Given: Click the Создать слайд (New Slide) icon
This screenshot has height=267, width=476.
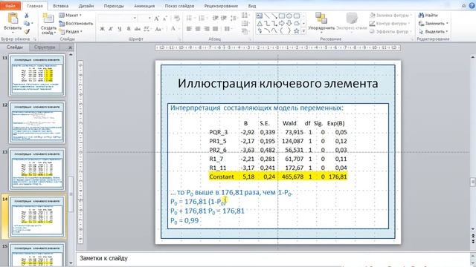Looking at the screenshot, I should pyautogui.click(x=48, y=19).
